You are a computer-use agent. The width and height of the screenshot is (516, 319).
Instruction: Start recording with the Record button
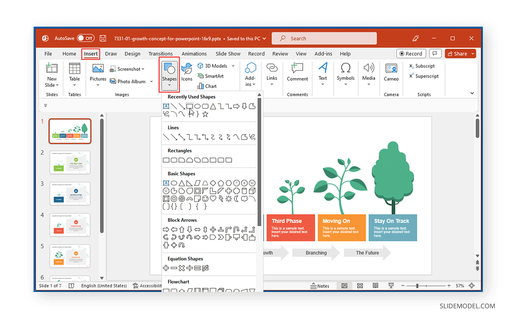411,53
